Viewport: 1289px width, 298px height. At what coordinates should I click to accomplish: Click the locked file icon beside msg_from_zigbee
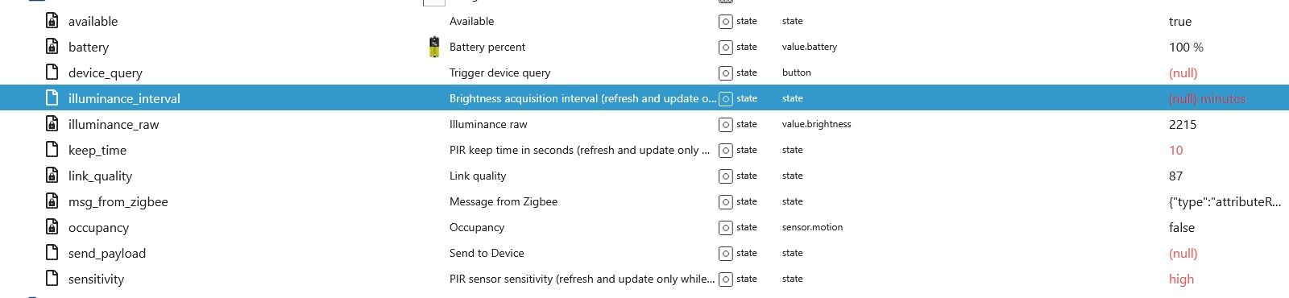[52, 201]
